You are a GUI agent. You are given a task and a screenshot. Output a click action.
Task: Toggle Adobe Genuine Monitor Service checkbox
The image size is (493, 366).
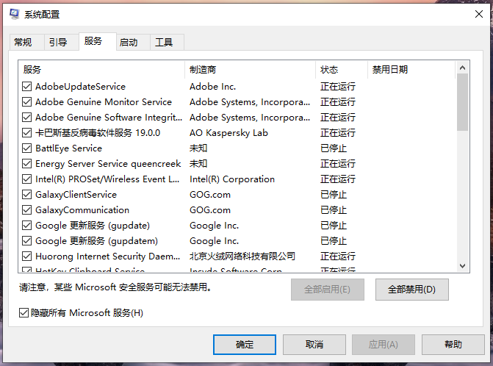pos(26,102)
